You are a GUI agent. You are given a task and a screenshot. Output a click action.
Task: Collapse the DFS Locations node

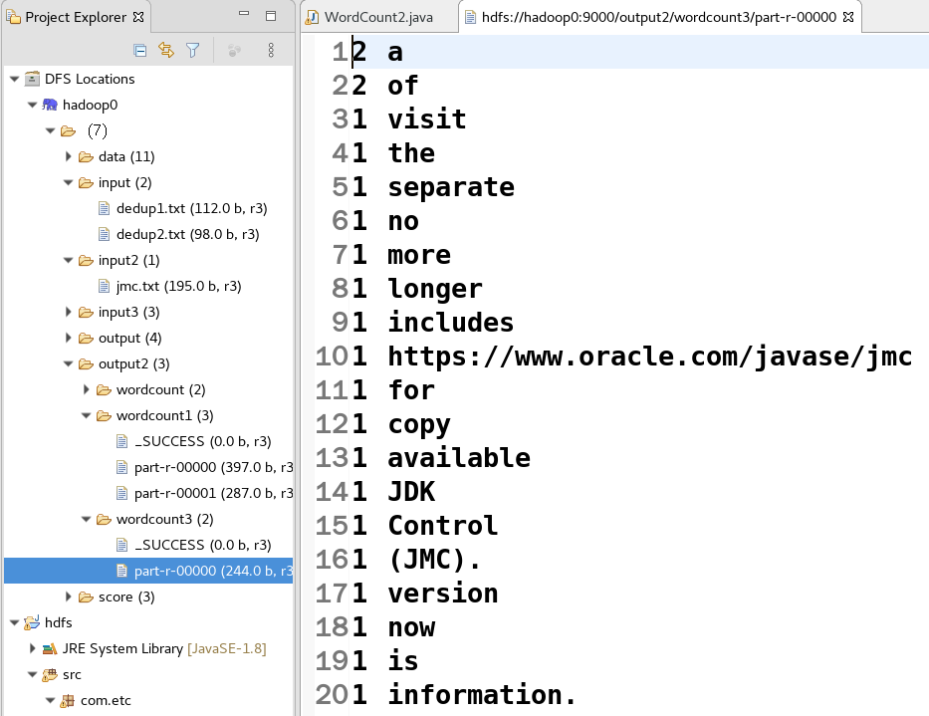pyautogui.click(x=15, y=79)
